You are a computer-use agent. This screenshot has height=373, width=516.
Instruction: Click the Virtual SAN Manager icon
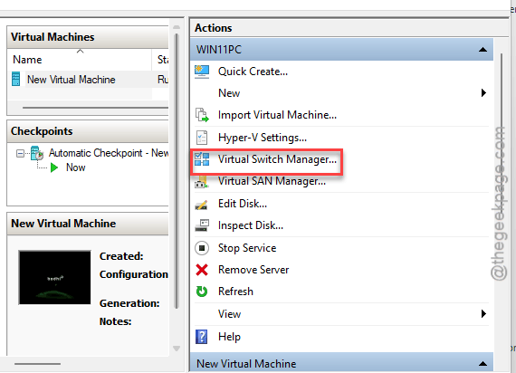point(201,182)
